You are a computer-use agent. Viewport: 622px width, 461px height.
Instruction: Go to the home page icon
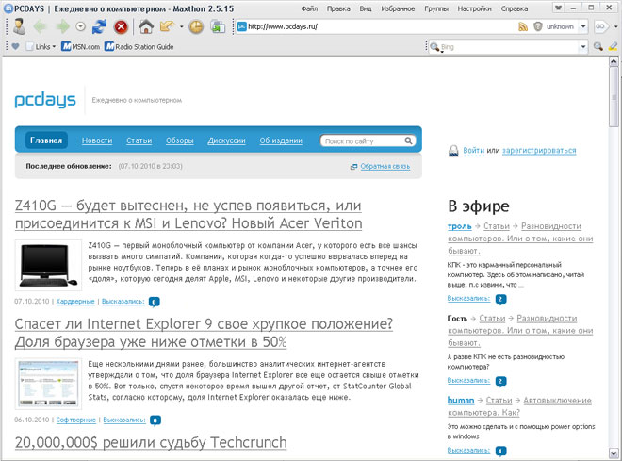146,26
